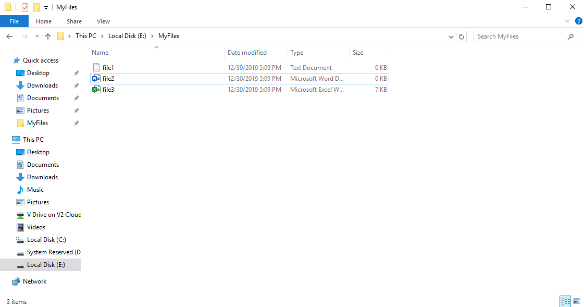The width and height of the screenshot is (584, 307).
Task: Open V Drive on V2 Cloud
Action: click(54, 215)
